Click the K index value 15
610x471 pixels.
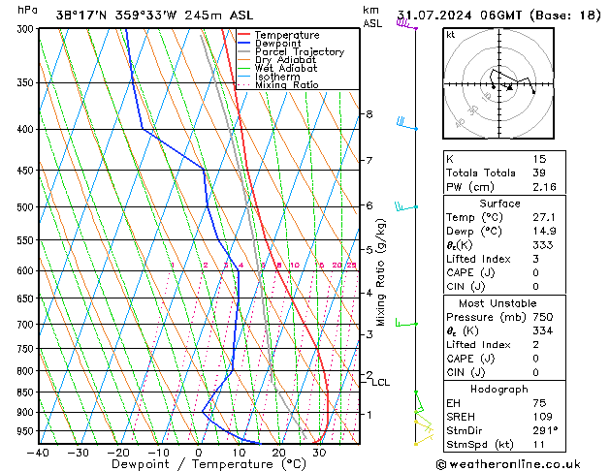(539, 159)
